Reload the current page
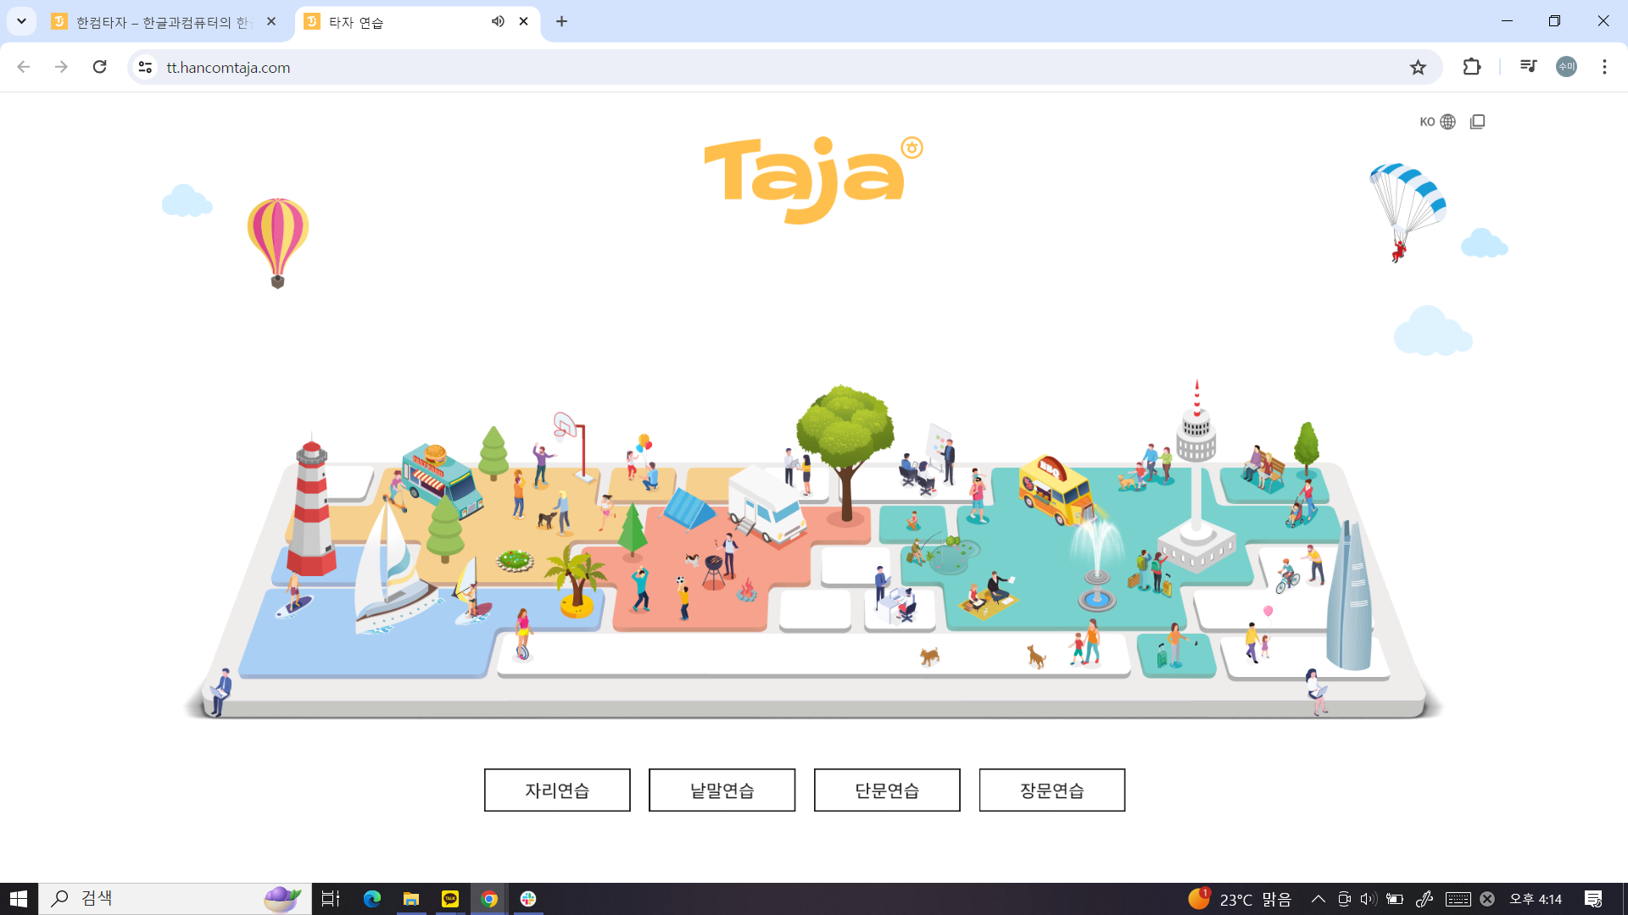 pyautogui.click(x=100, y=67)
